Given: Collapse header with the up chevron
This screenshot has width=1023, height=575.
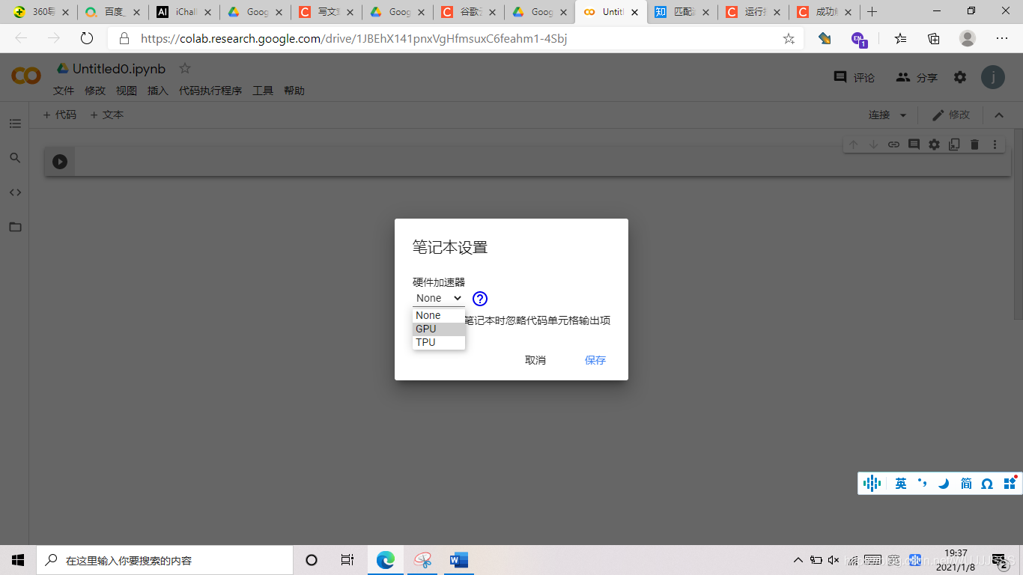Looking at the screenshot, I should [x=998, y=115].
